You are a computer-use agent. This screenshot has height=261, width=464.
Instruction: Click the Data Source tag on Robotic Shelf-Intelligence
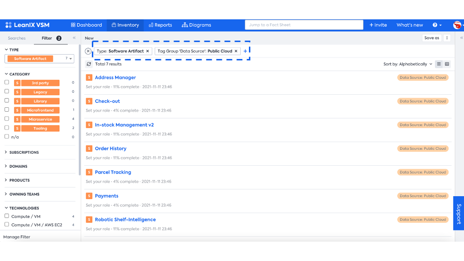[x=422, y=219]
